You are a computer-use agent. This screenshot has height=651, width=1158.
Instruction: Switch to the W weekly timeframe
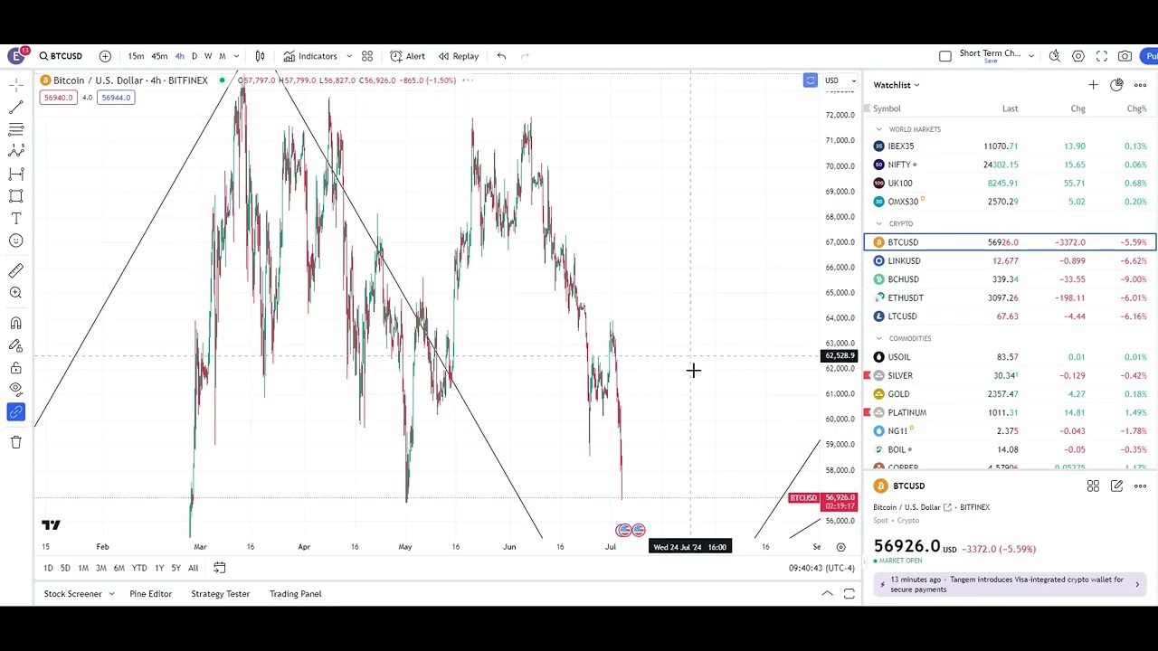point(207,56)
